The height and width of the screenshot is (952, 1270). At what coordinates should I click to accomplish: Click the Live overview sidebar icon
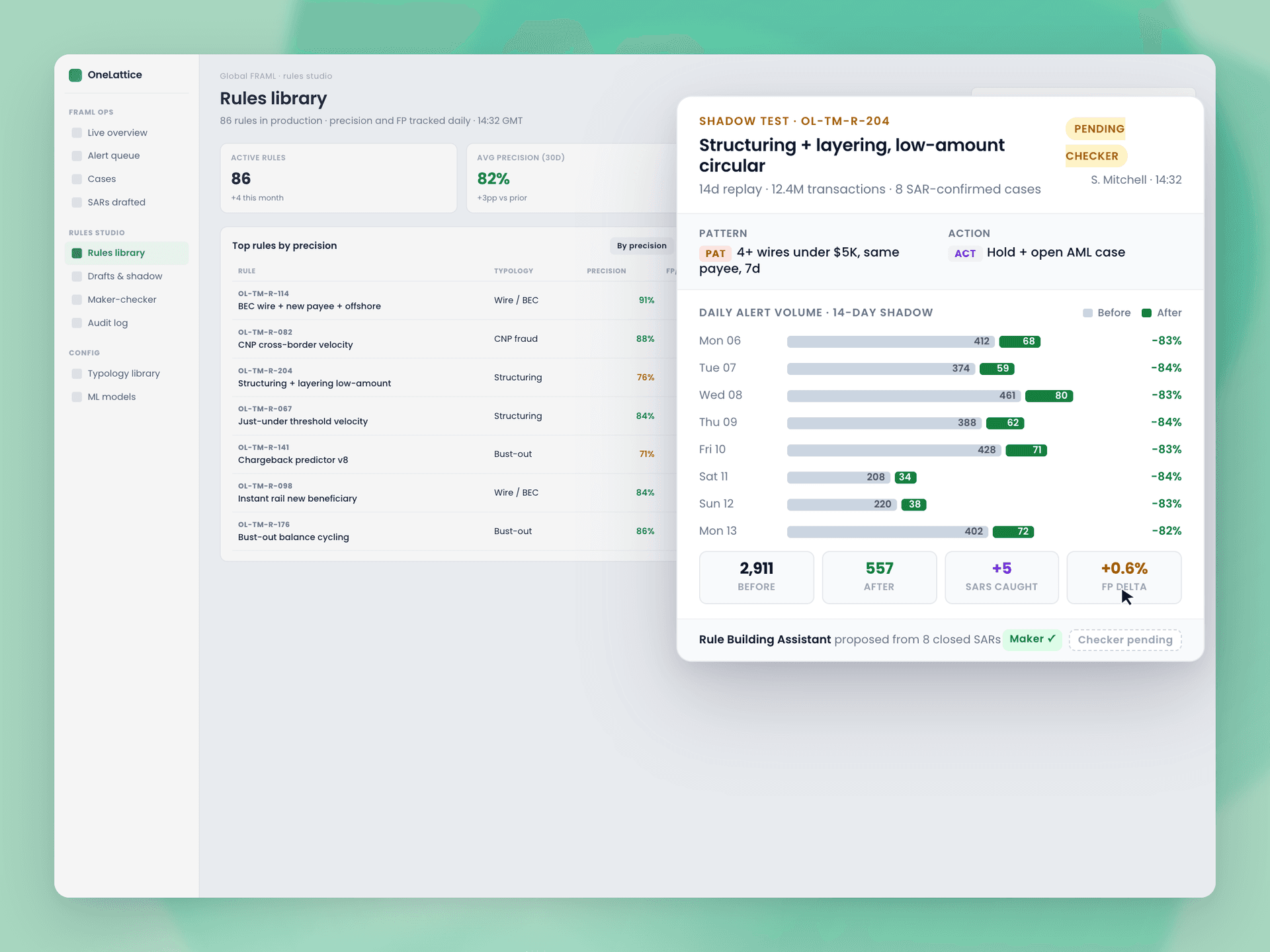click(77, 133)
